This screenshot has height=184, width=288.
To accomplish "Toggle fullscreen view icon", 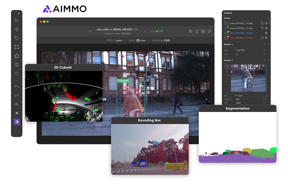I will 197,31.
